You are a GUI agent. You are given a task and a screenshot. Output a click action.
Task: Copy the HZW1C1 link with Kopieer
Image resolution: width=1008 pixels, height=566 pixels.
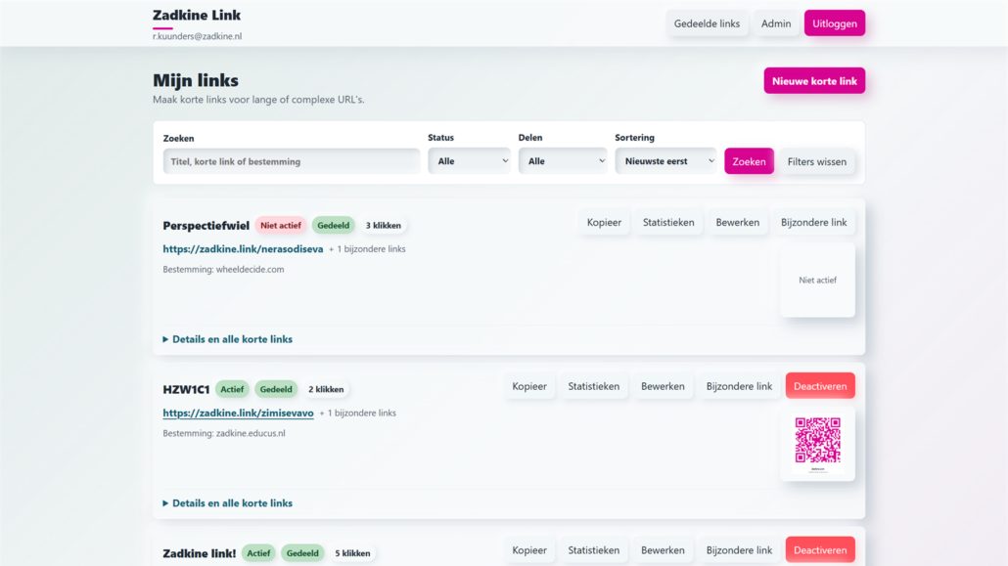click(529, 386)
